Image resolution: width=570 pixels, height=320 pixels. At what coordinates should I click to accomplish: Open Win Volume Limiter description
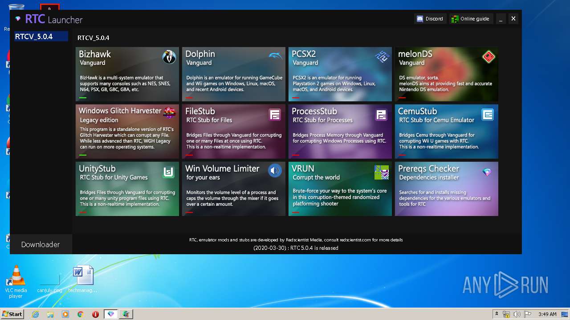pyautogui.click(x=232, y=198)
